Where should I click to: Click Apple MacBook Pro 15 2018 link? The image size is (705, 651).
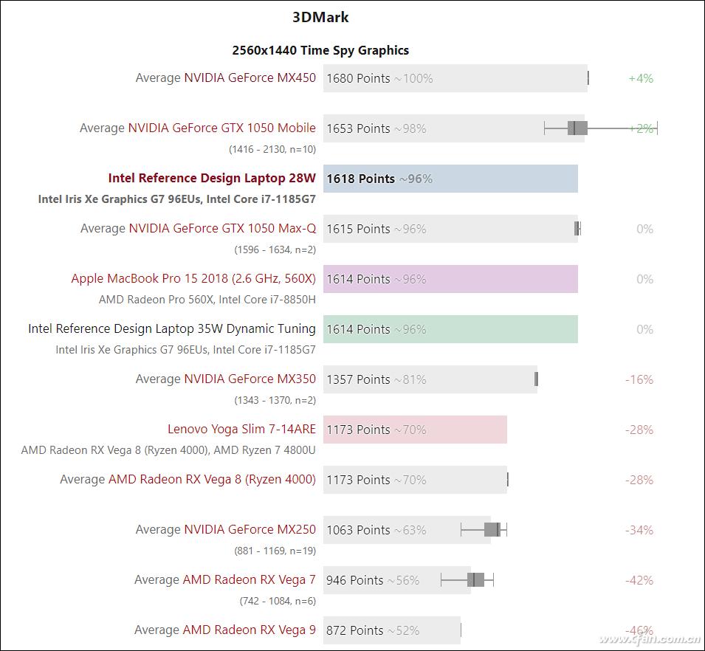tap(193, 278)
